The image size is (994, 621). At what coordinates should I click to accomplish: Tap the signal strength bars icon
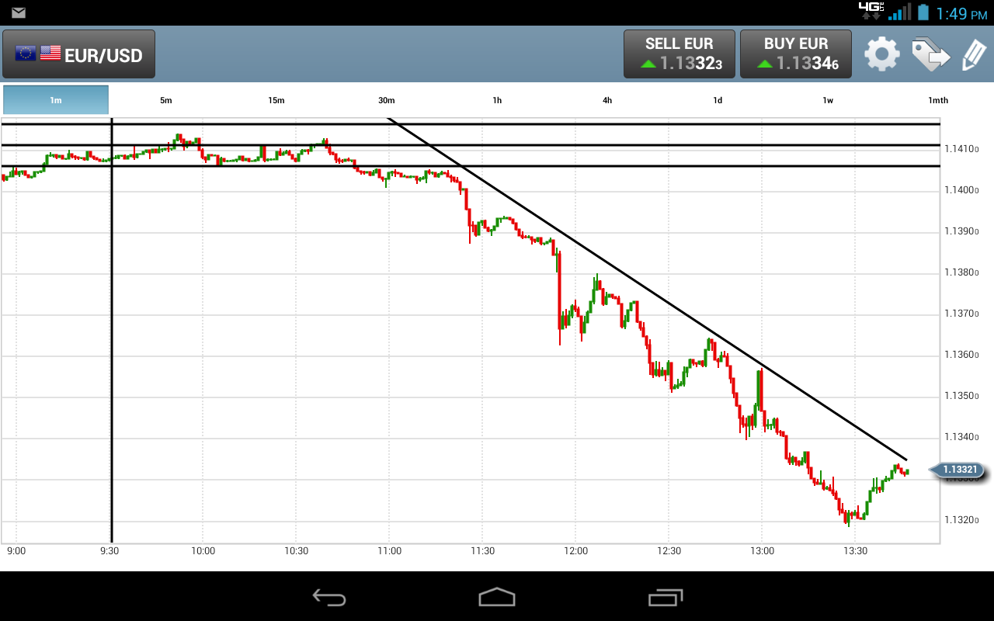[900, 12]
